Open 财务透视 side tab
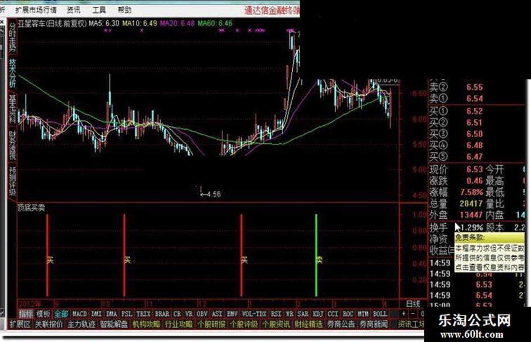Image resolution: width=531 pixels, height=342 pixels. (12, 145)
